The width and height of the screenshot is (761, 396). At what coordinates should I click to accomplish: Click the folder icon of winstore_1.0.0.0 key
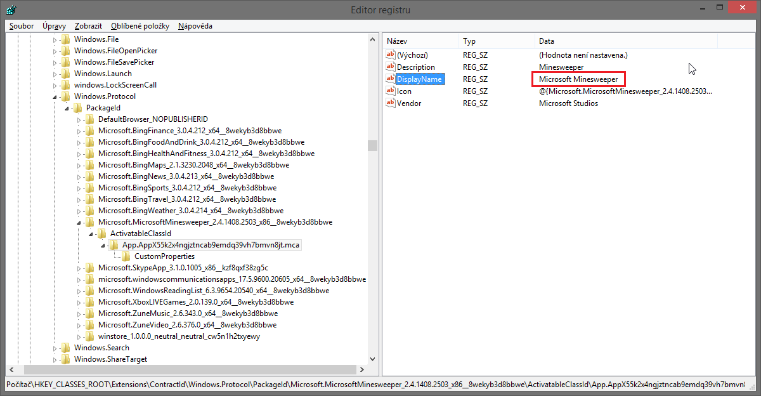click(x=89, y=336)
